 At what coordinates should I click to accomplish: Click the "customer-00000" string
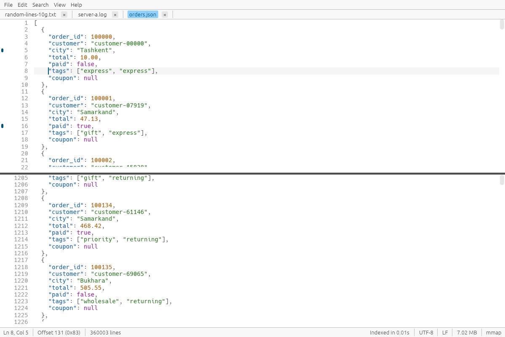click(119, 43)
